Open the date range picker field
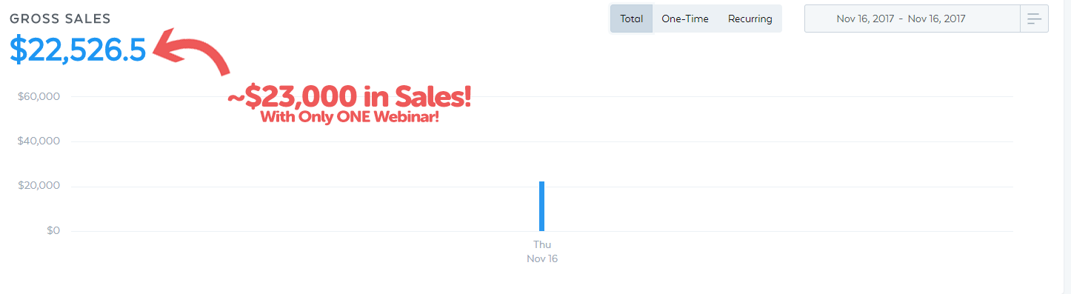This screenshot has height=294, width=1071. pos(912,19)
